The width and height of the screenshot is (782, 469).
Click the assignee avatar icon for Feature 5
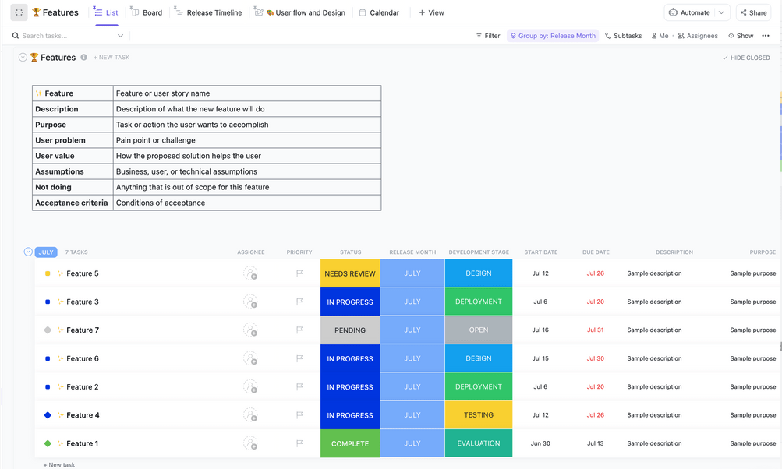(x=250, y=273)
